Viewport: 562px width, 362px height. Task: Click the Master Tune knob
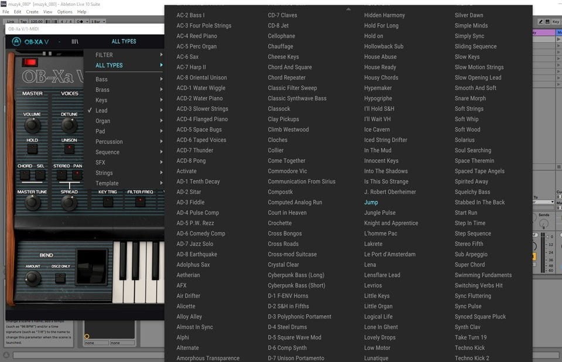pyautogui.click(x=32, y=203)
